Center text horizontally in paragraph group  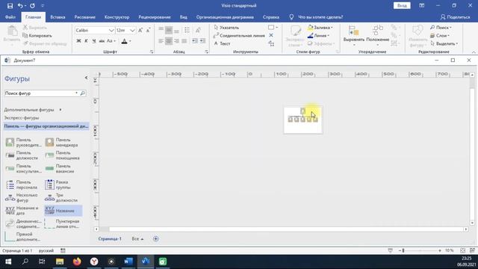click(169, 41)
